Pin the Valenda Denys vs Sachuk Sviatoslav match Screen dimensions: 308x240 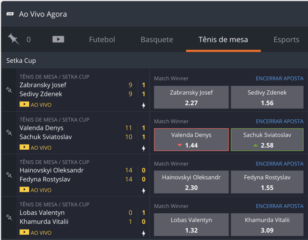pyautogui.click(x=9, y=132)
